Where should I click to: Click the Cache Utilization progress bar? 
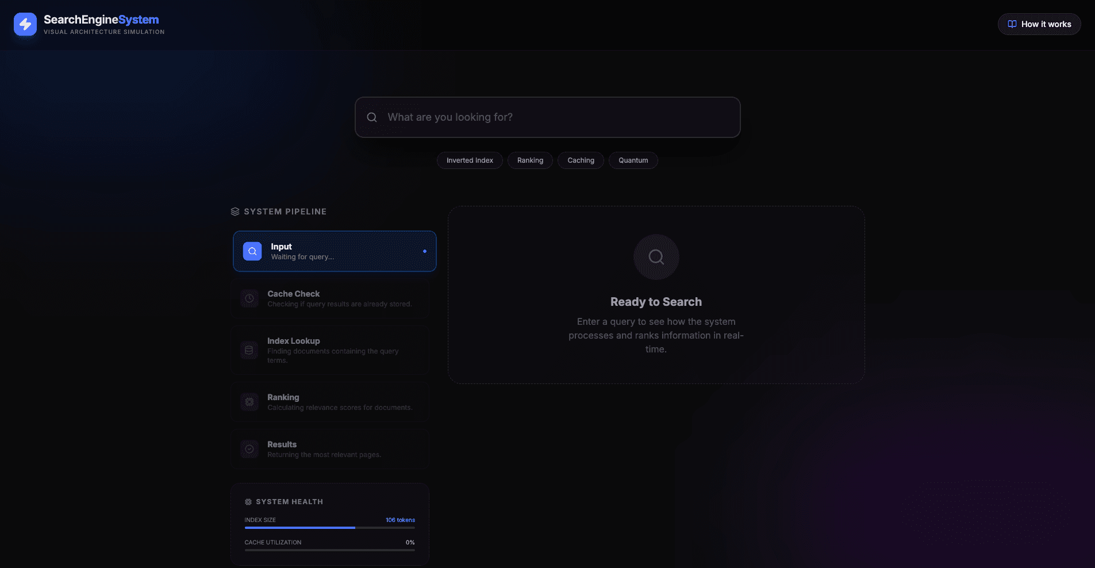click(x=330, y=550)
